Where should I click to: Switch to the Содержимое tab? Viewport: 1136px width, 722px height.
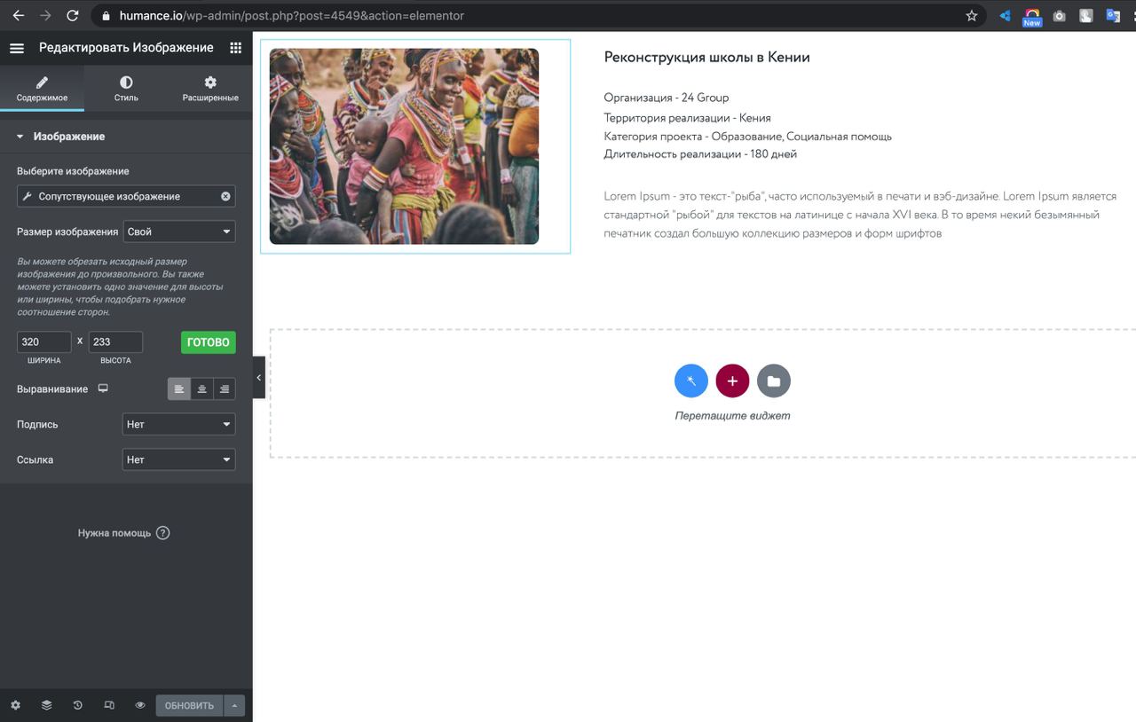(42, 90)
